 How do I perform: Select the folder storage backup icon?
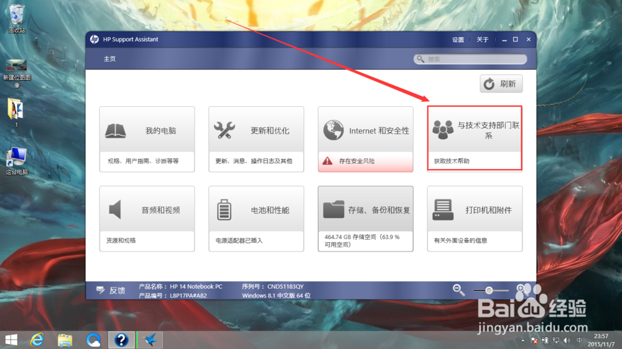pos(333,209)
